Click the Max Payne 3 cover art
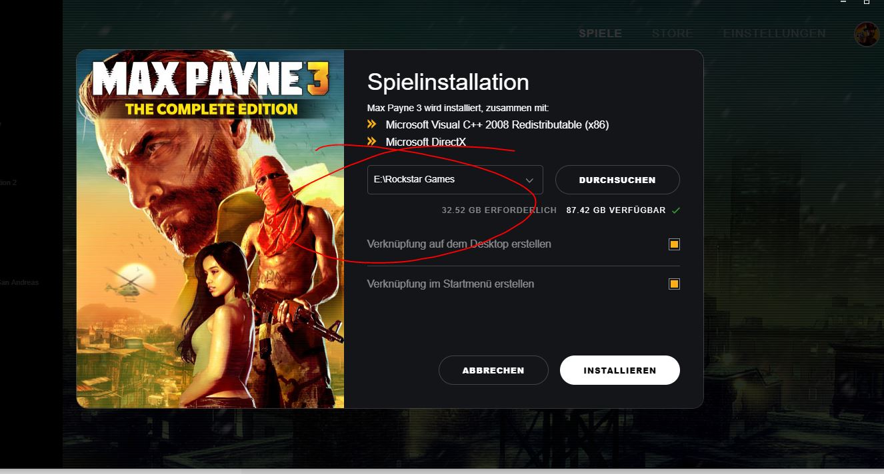884x474 pixels. 210,229
